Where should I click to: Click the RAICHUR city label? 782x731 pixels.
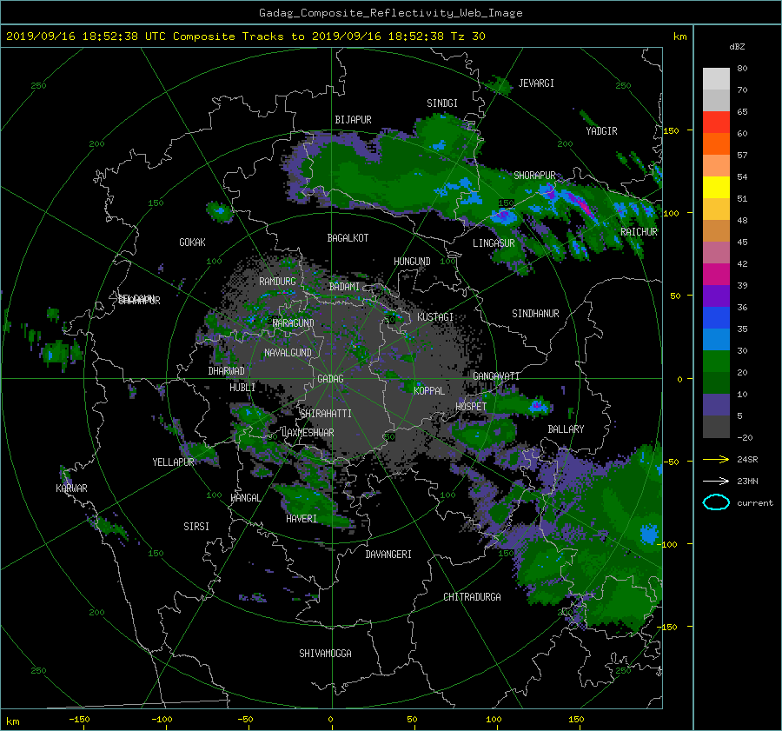(639, 232)
